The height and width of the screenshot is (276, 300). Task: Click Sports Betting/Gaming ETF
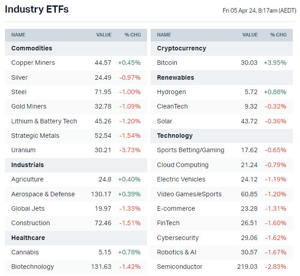(x=191, y=150)
